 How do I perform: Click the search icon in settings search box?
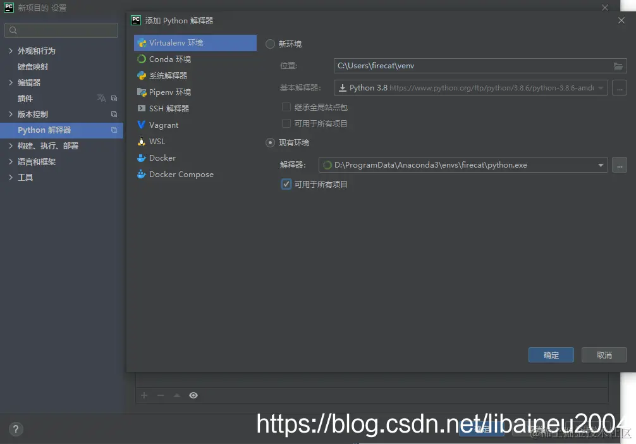pos(13,30)
